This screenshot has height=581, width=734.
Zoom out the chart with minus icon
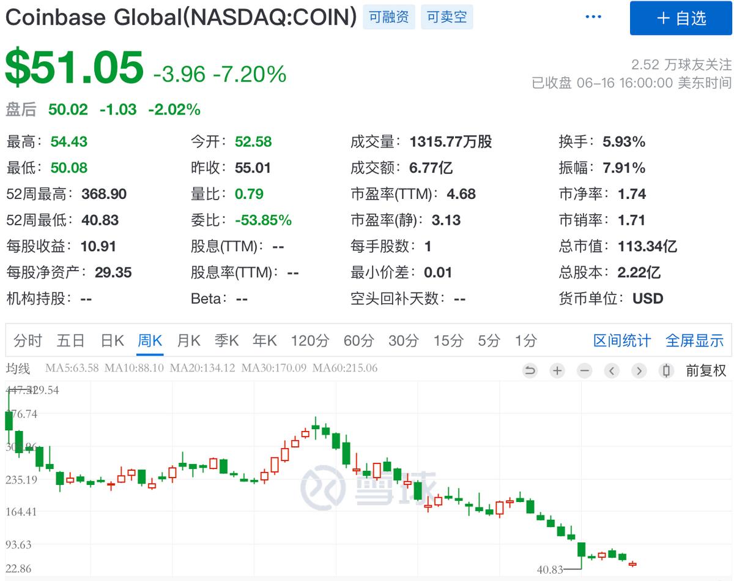tap(585, 370)
